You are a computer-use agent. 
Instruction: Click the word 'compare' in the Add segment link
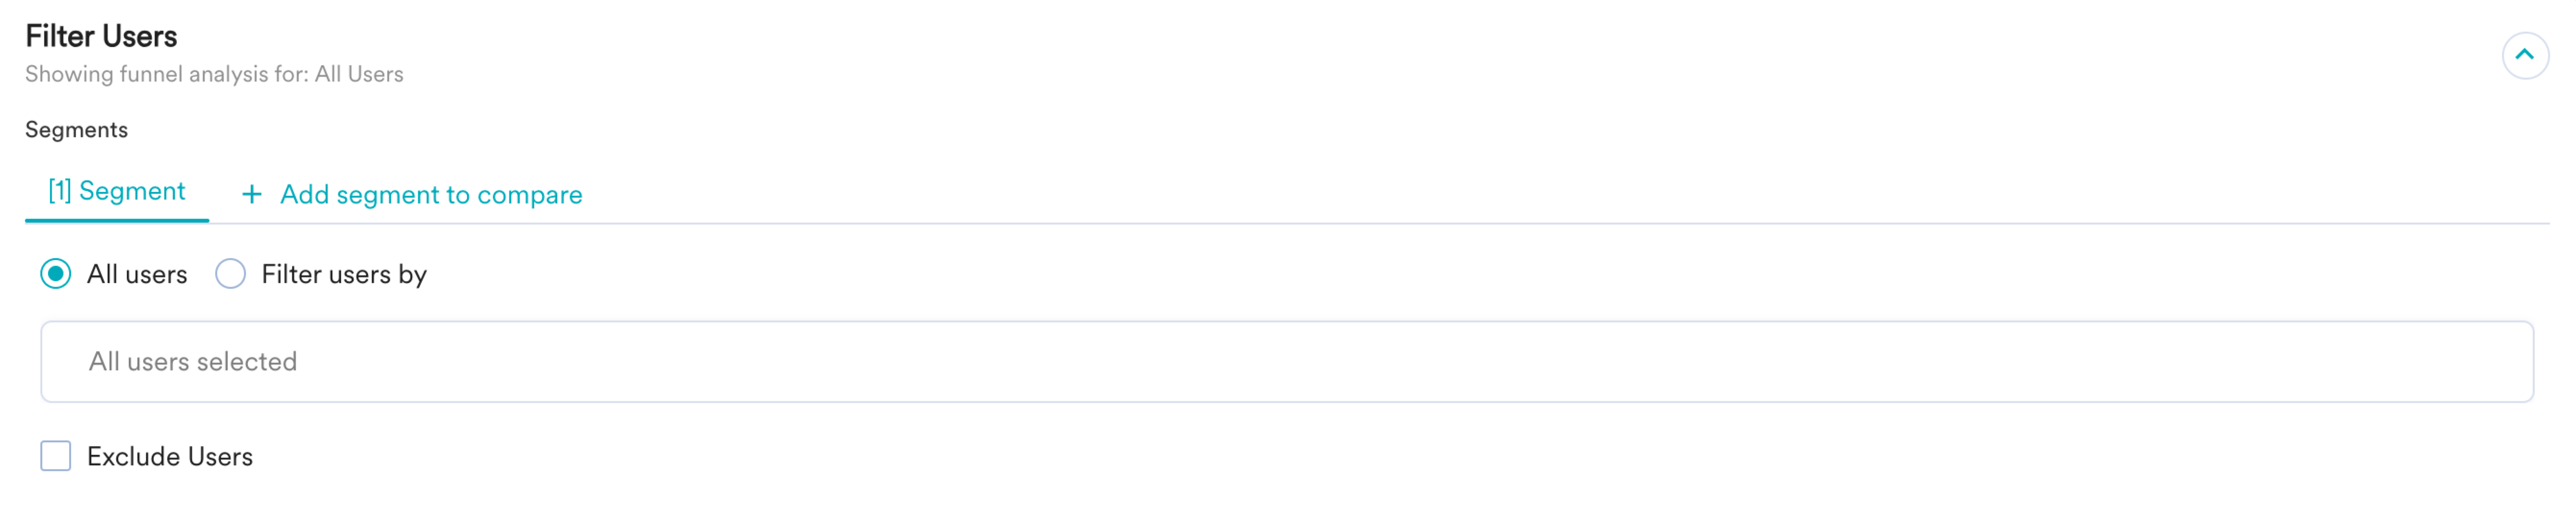530,196
